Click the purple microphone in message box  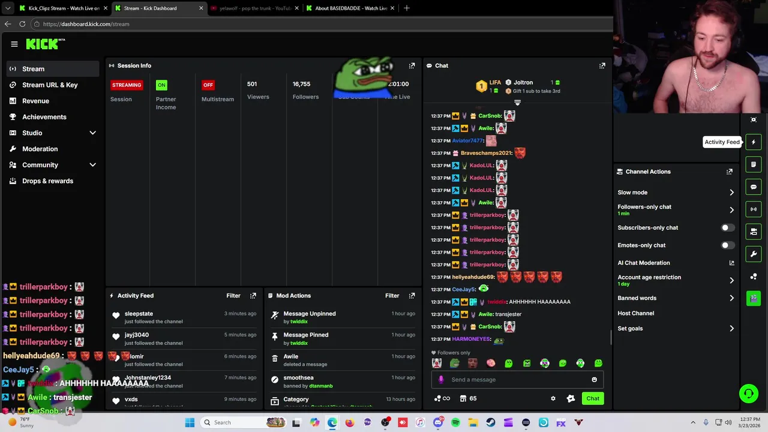click(441, 379)
